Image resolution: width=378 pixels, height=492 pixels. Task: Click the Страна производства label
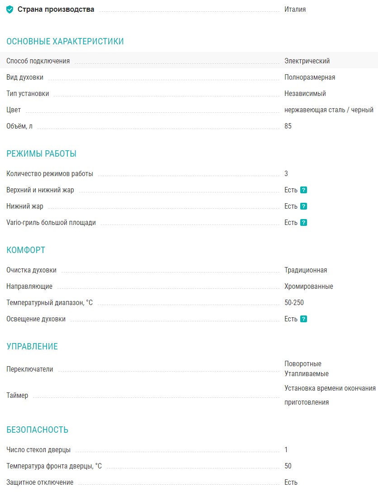(x=56, y=10)
